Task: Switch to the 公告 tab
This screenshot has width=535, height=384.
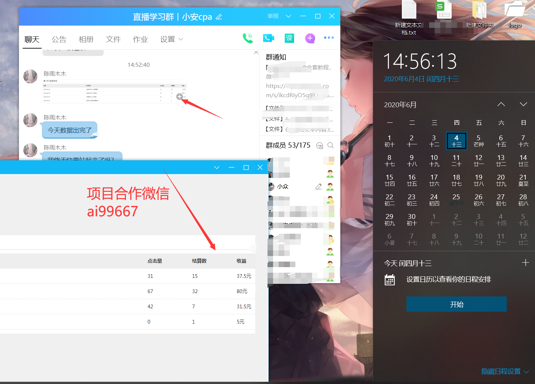Action: click(59, 39)
